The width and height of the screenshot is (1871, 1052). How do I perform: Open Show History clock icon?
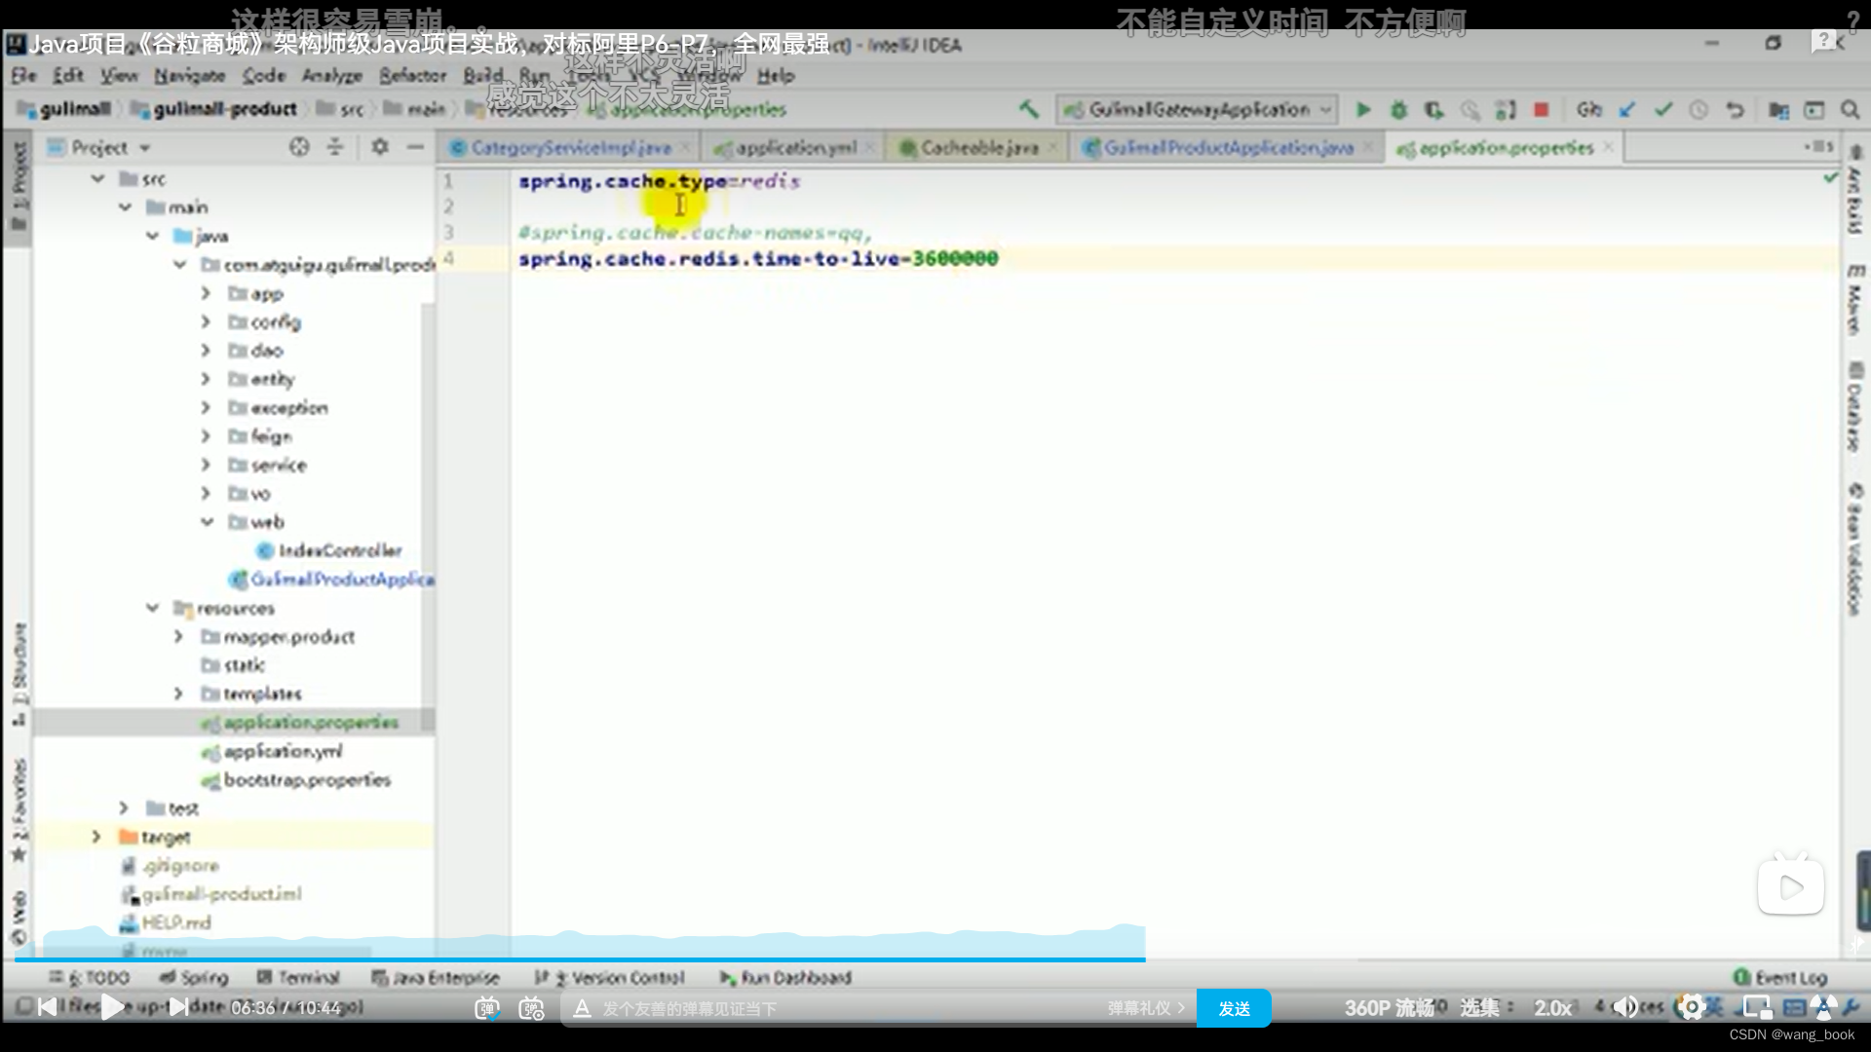1699,109
